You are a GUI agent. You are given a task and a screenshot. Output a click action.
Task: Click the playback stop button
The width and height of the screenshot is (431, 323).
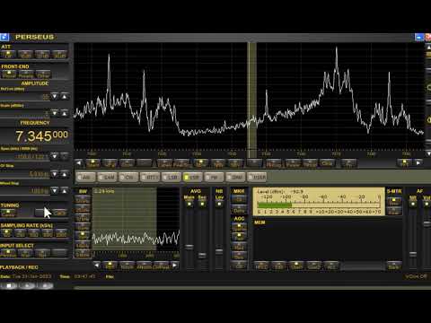point(9,285)
